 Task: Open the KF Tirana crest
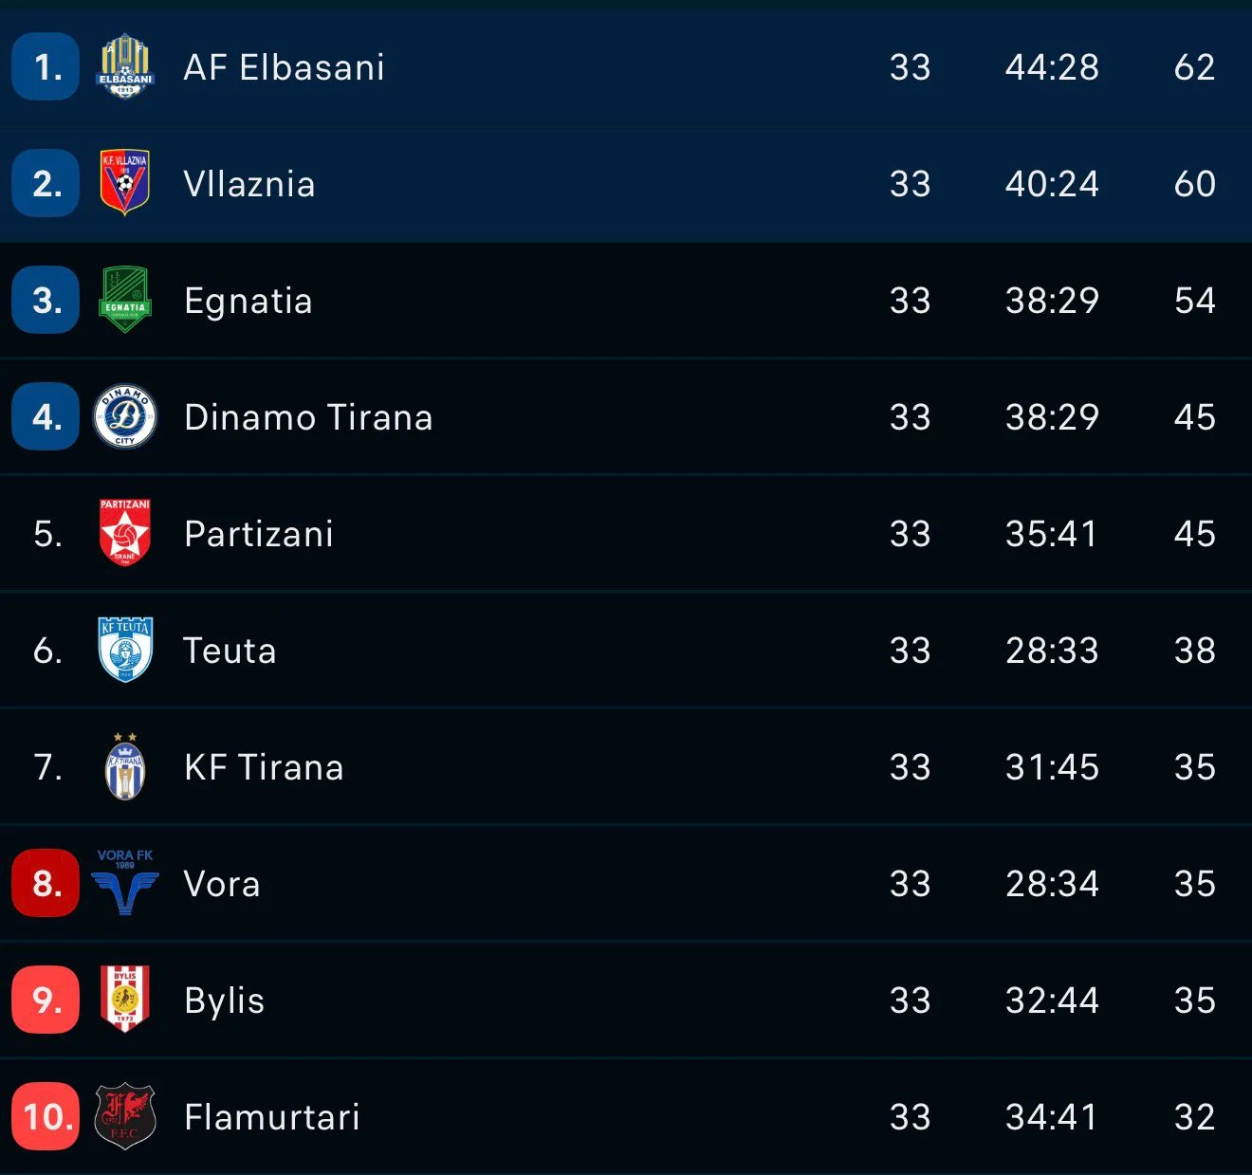pos(125,766)
